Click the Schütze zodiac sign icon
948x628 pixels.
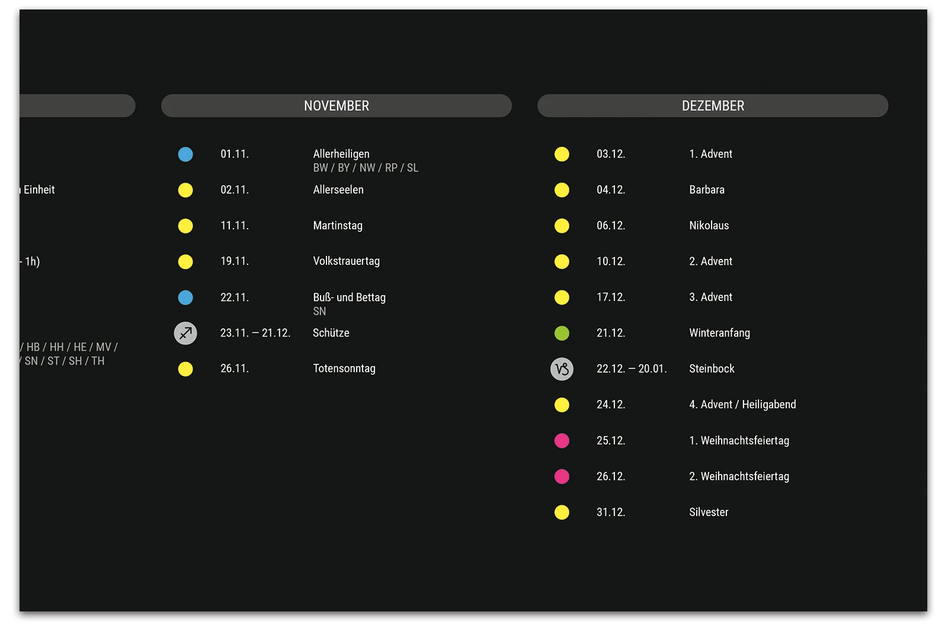coord(185,333)
